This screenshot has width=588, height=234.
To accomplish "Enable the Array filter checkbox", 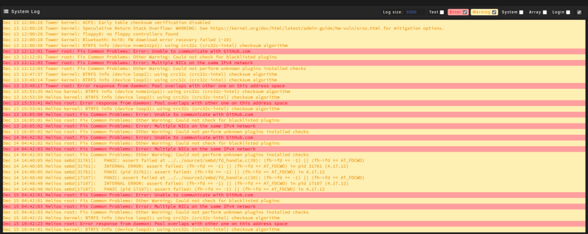I will pyautogui.click(x=544, y=12).
